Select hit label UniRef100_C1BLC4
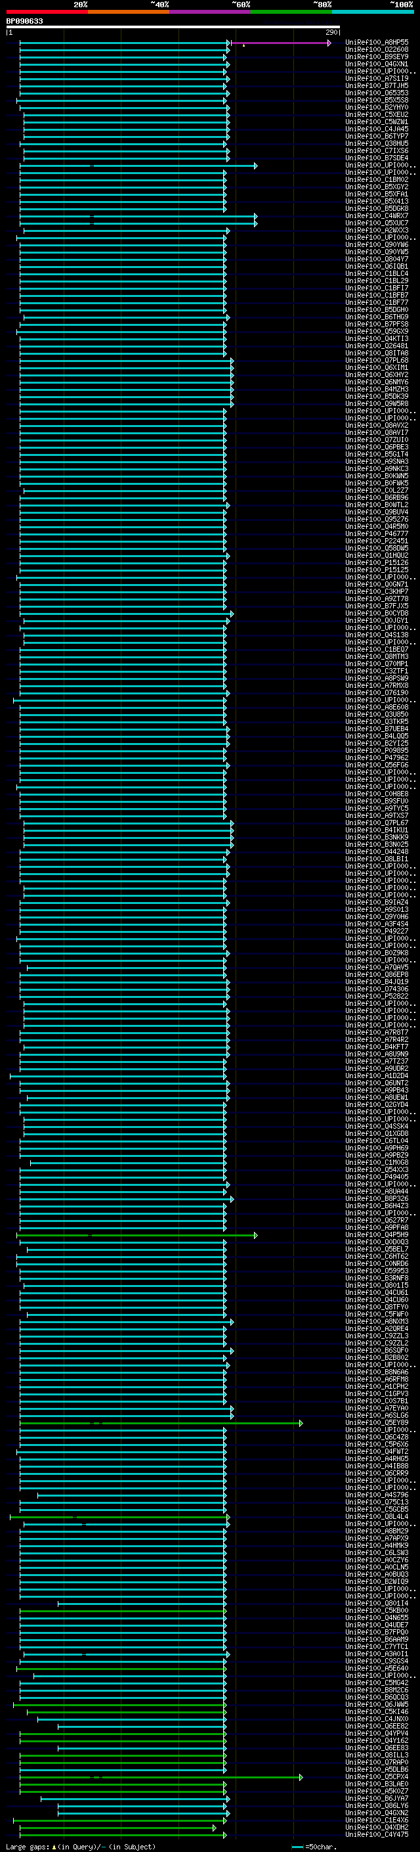The width and height of the screenshot is (420, 1852). 376,273
